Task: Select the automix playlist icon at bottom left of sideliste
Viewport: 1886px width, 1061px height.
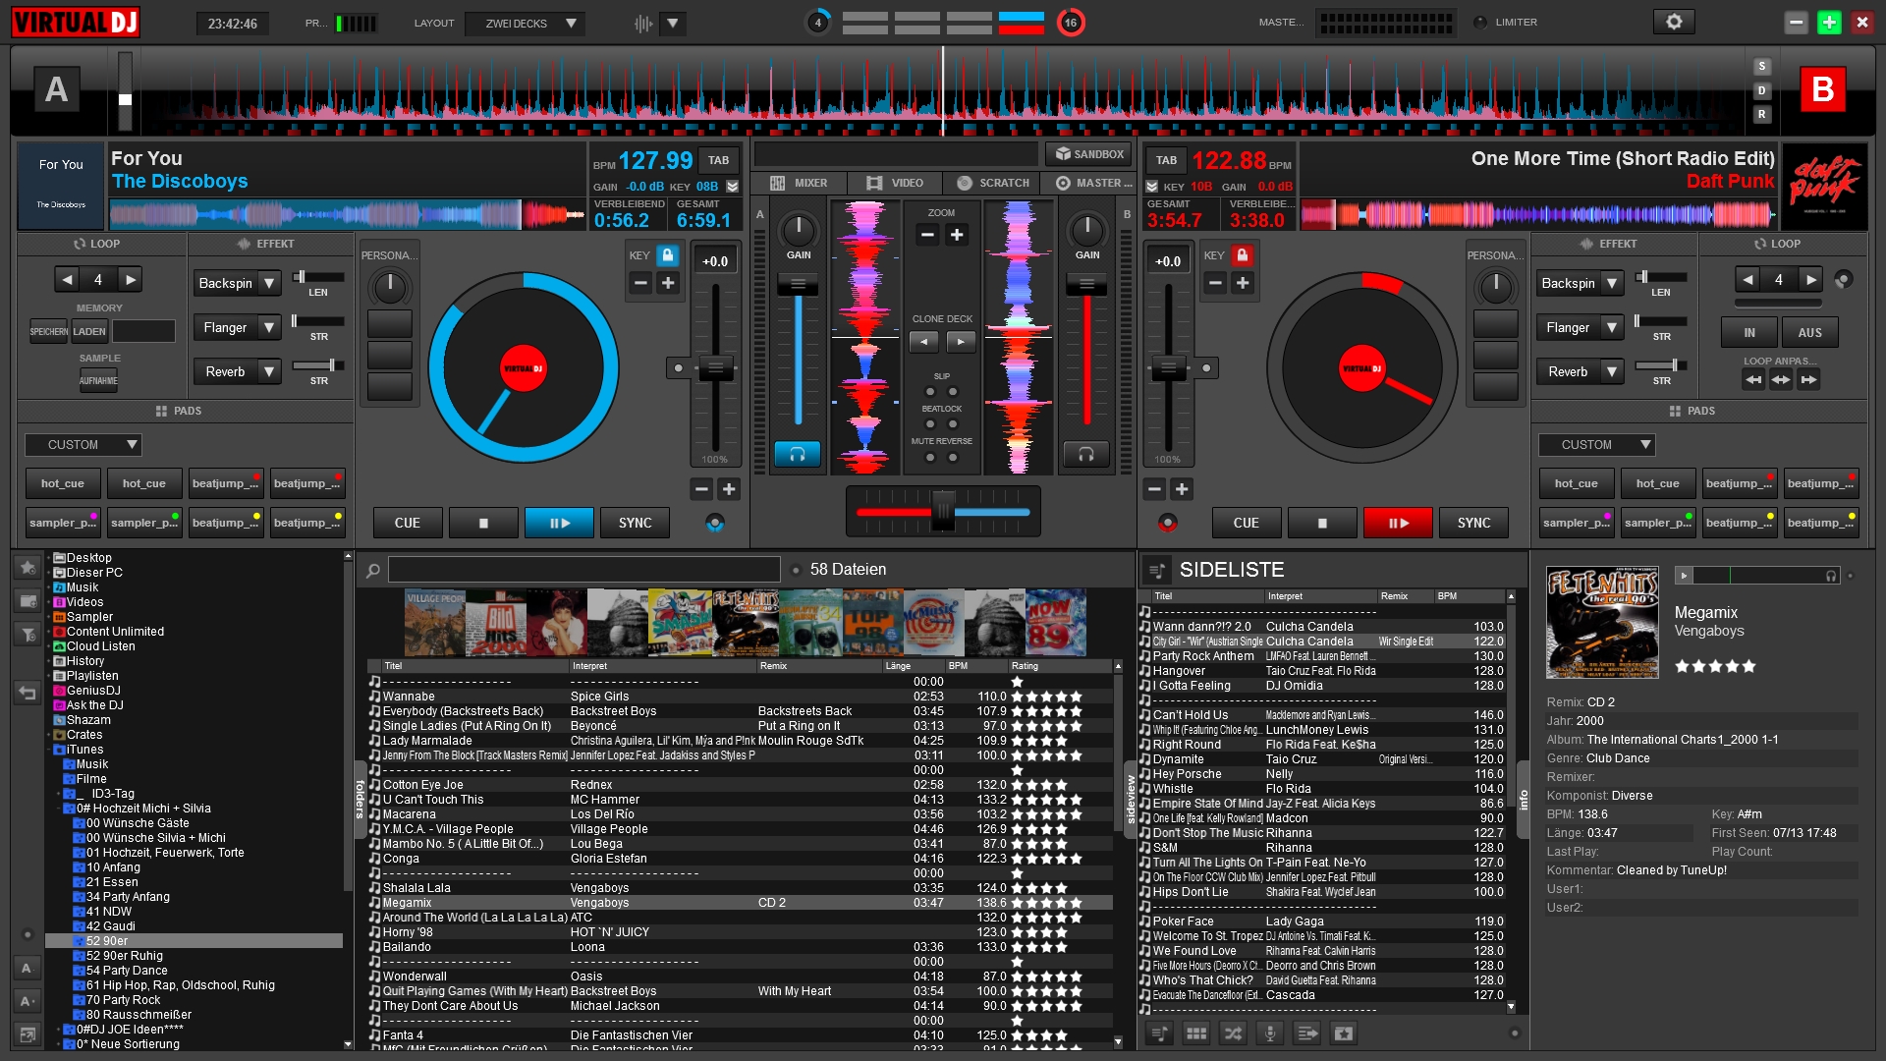Action: (1160, 1033)
